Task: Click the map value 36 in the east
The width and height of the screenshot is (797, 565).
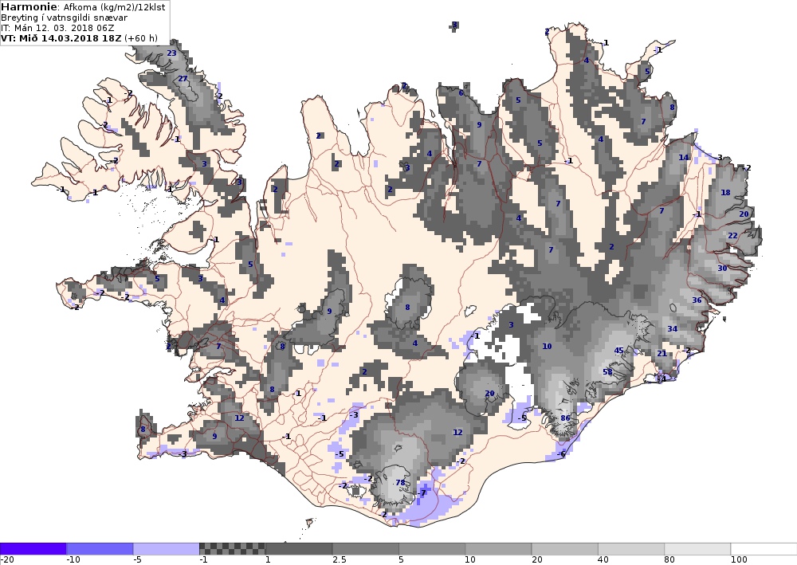Action: pyautogui.click(x=697, y=300)
